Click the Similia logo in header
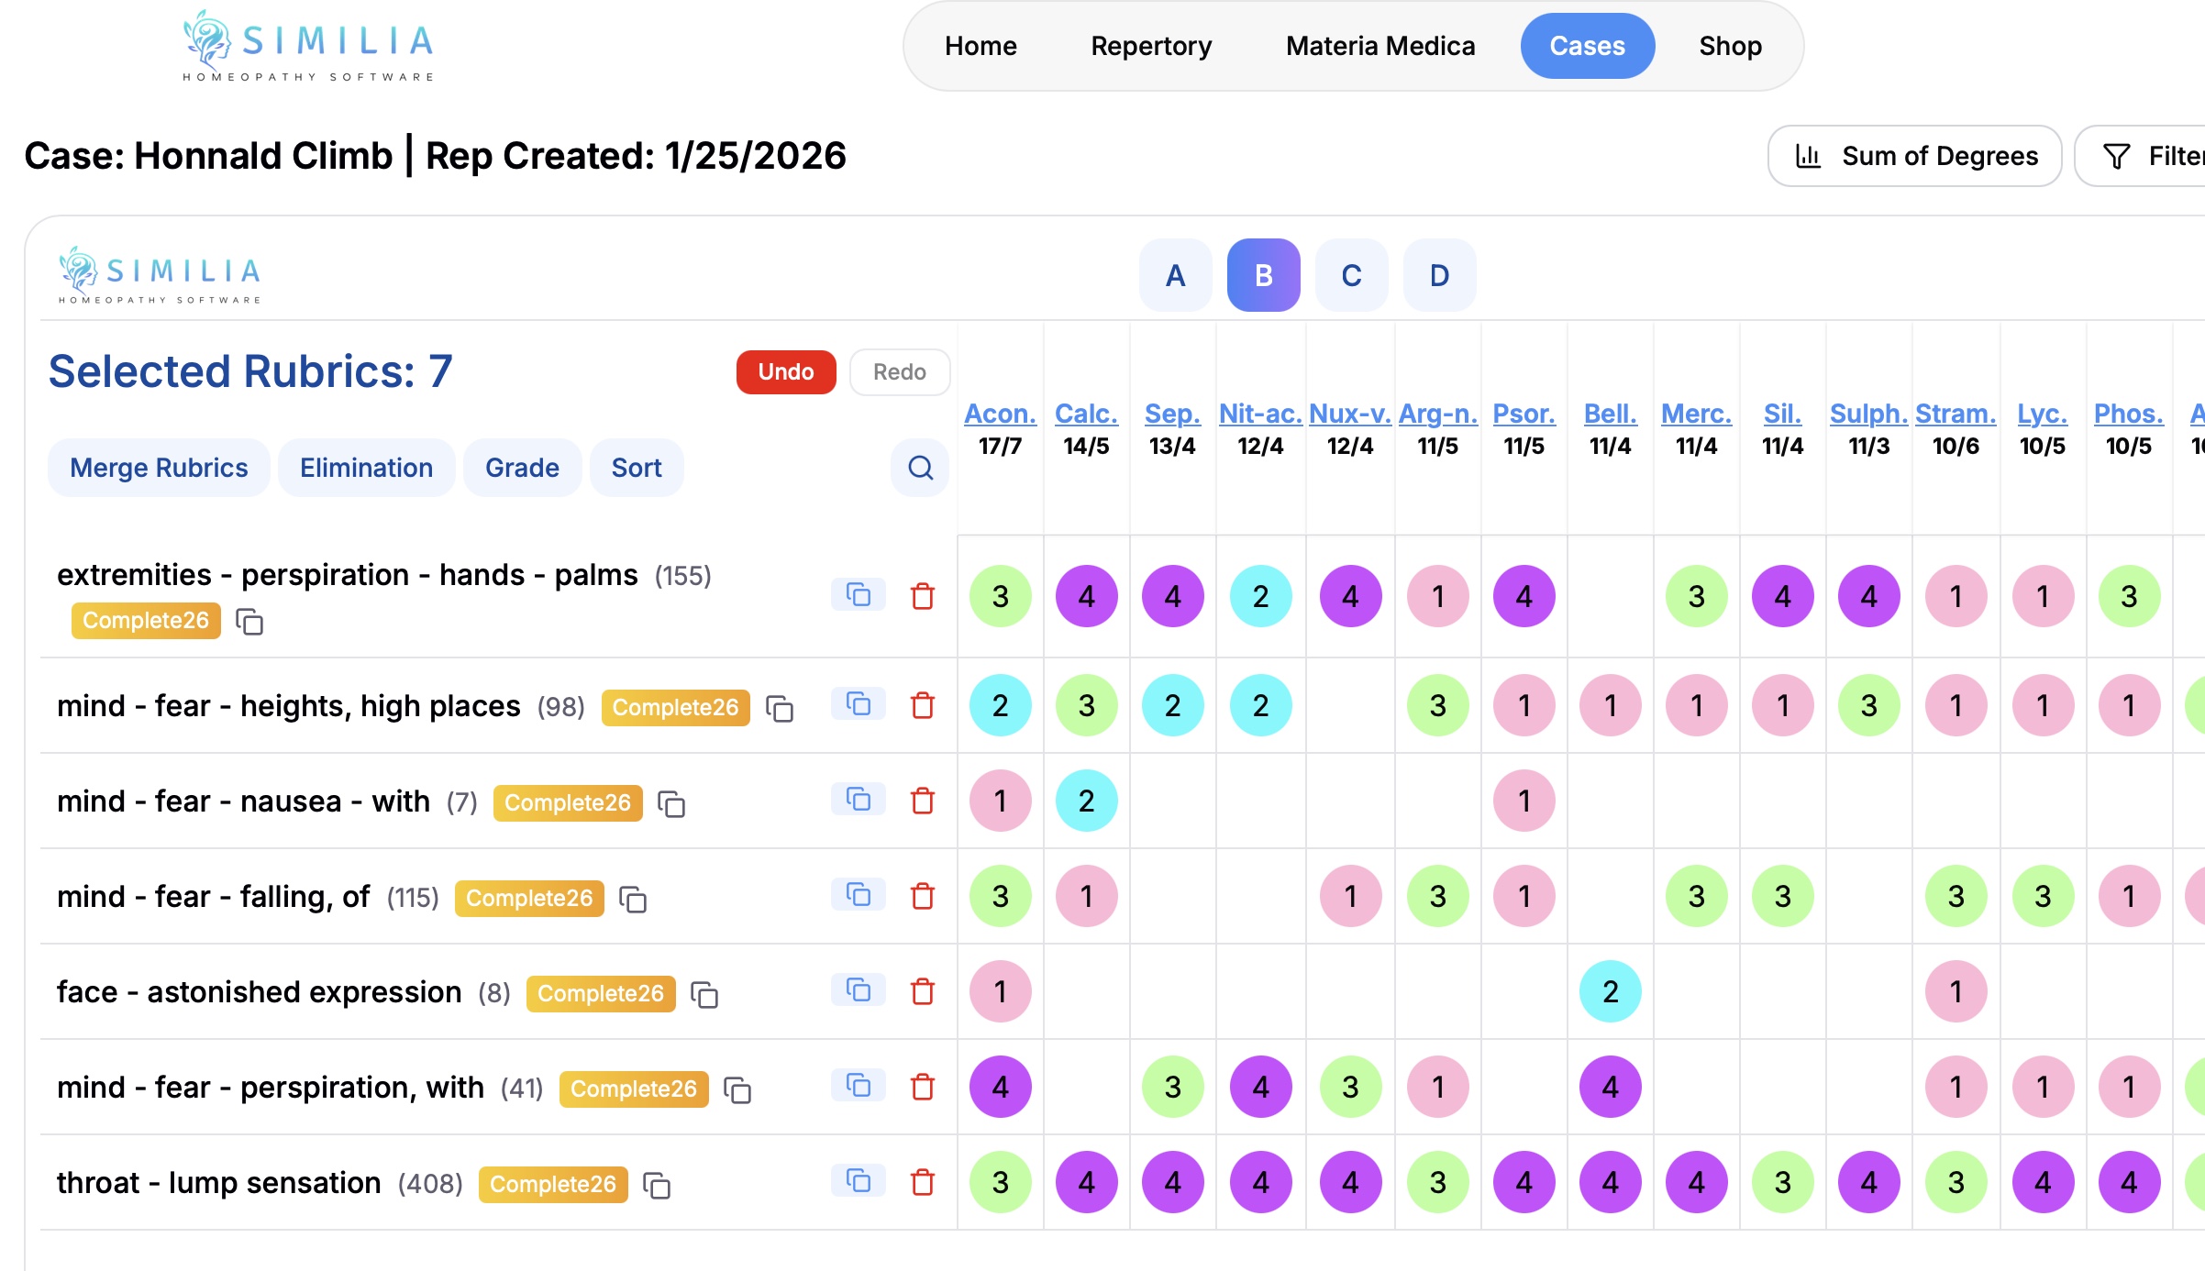 pyautogui.click(x=307, y=46)
